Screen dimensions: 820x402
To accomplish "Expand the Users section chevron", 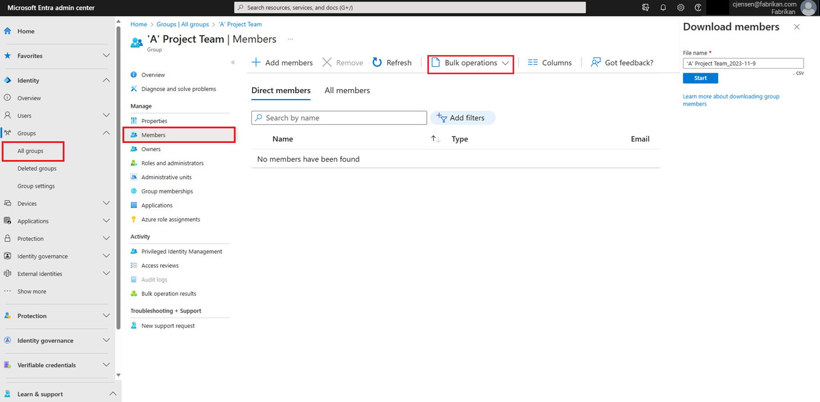I will (x=106, y=115).
